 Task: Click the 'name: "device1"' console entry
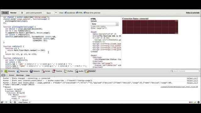(x=19, y=96)
